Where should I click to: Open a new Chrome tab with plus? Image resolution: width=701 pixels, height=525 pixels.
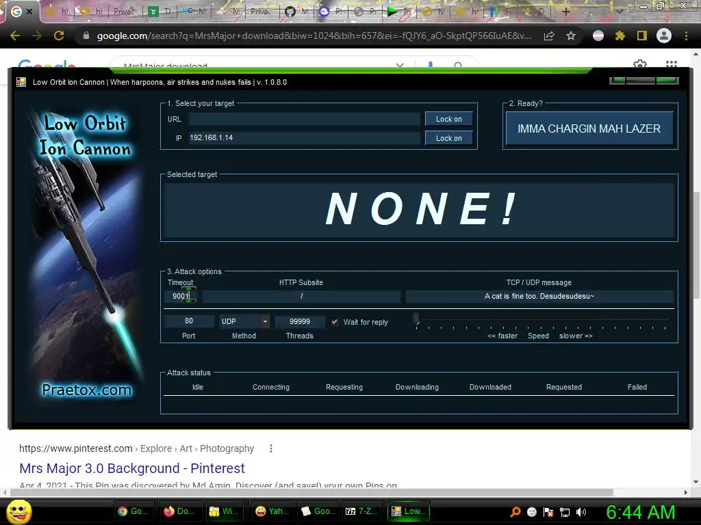565,12
